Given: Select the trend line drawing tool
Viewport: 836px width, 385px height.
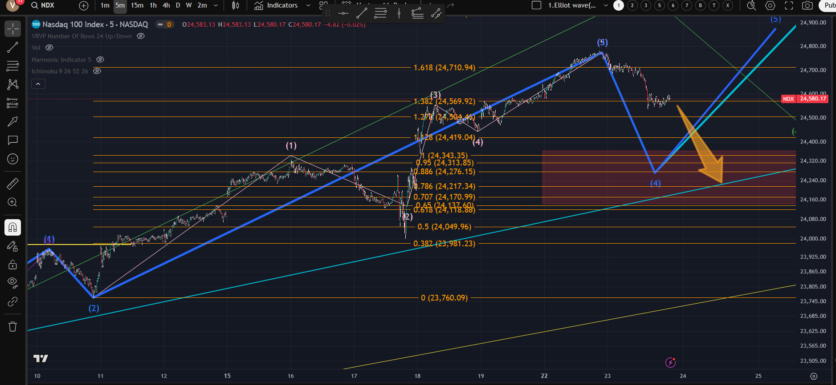Looking at the screenshot, I should coord(12,48).
